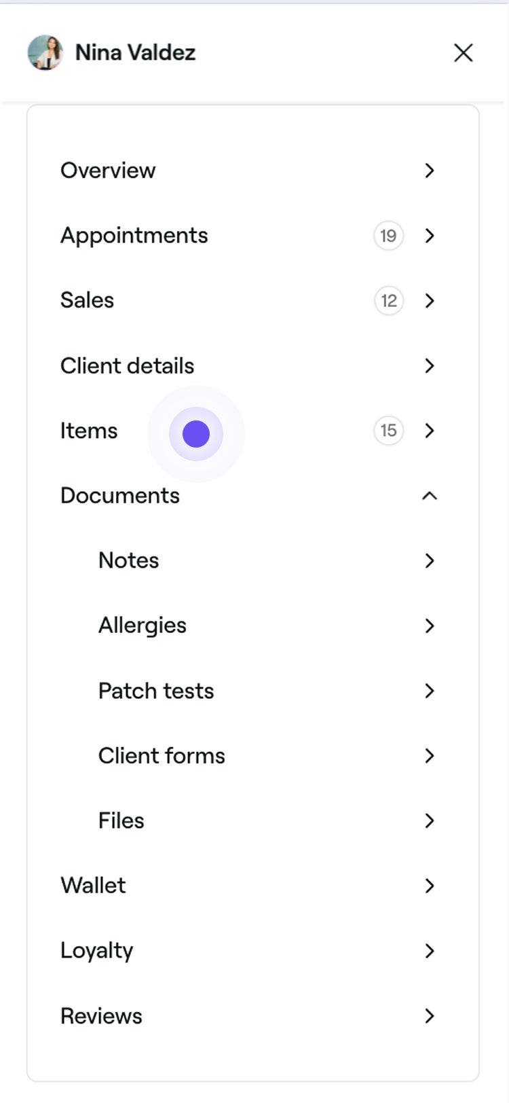Click Nina Valdez's profile avatar
The height and width of the screenshot is (1103, 509).
pos(45,52)
